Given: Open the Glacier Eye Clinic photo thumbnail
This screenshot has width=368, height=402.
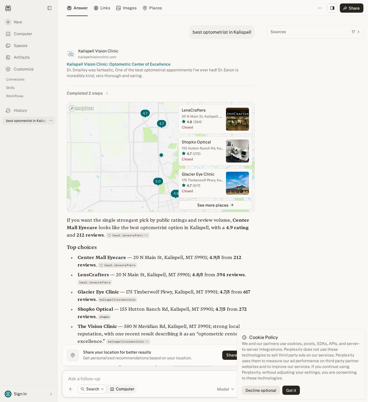Looking at the screenshot, I should click(237, 183).
